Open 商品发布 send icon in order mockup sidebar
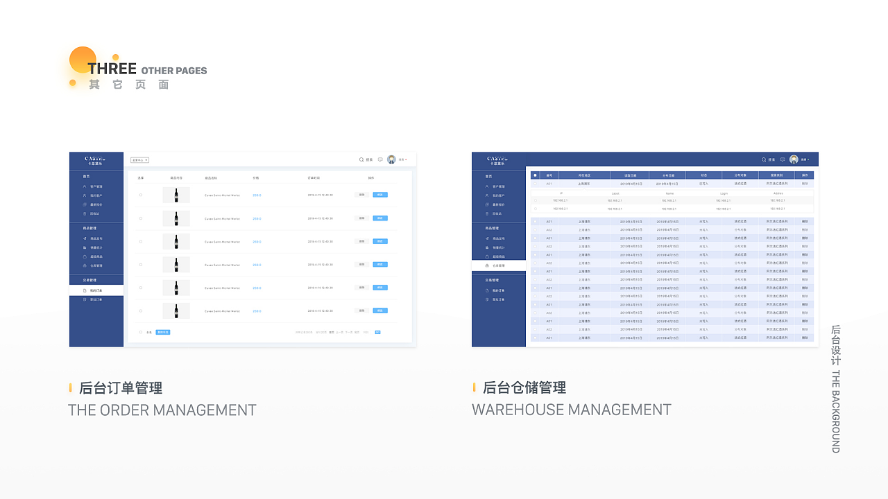 [85, 238]
